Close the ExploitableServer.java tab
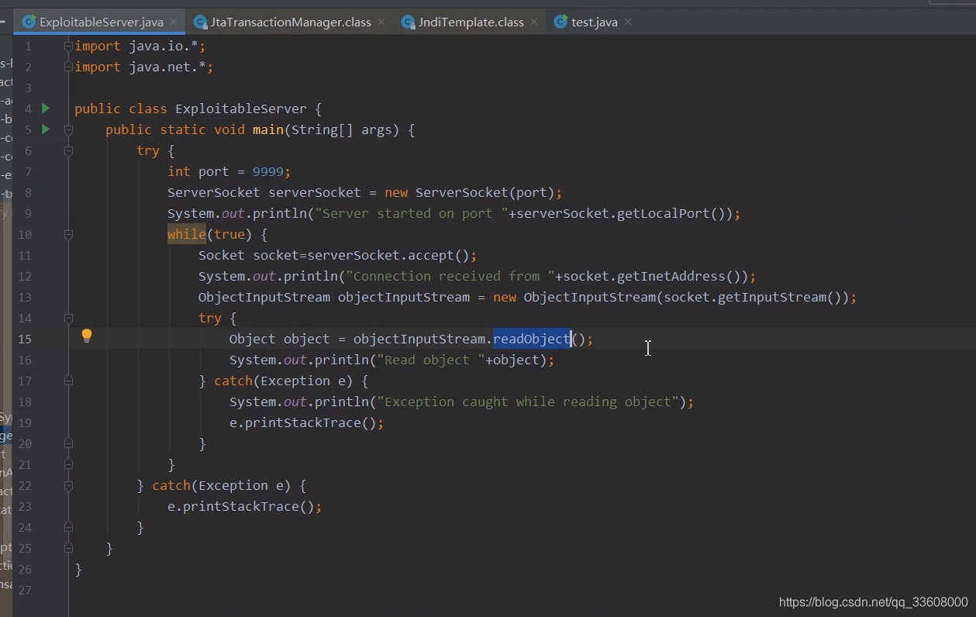Viewport: 976px width, 617px height. click(174, 22)
